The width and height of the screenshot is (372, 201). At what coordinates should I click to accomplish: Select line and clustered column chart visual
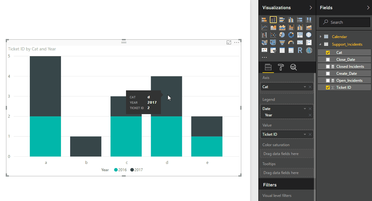coord(300,27)
